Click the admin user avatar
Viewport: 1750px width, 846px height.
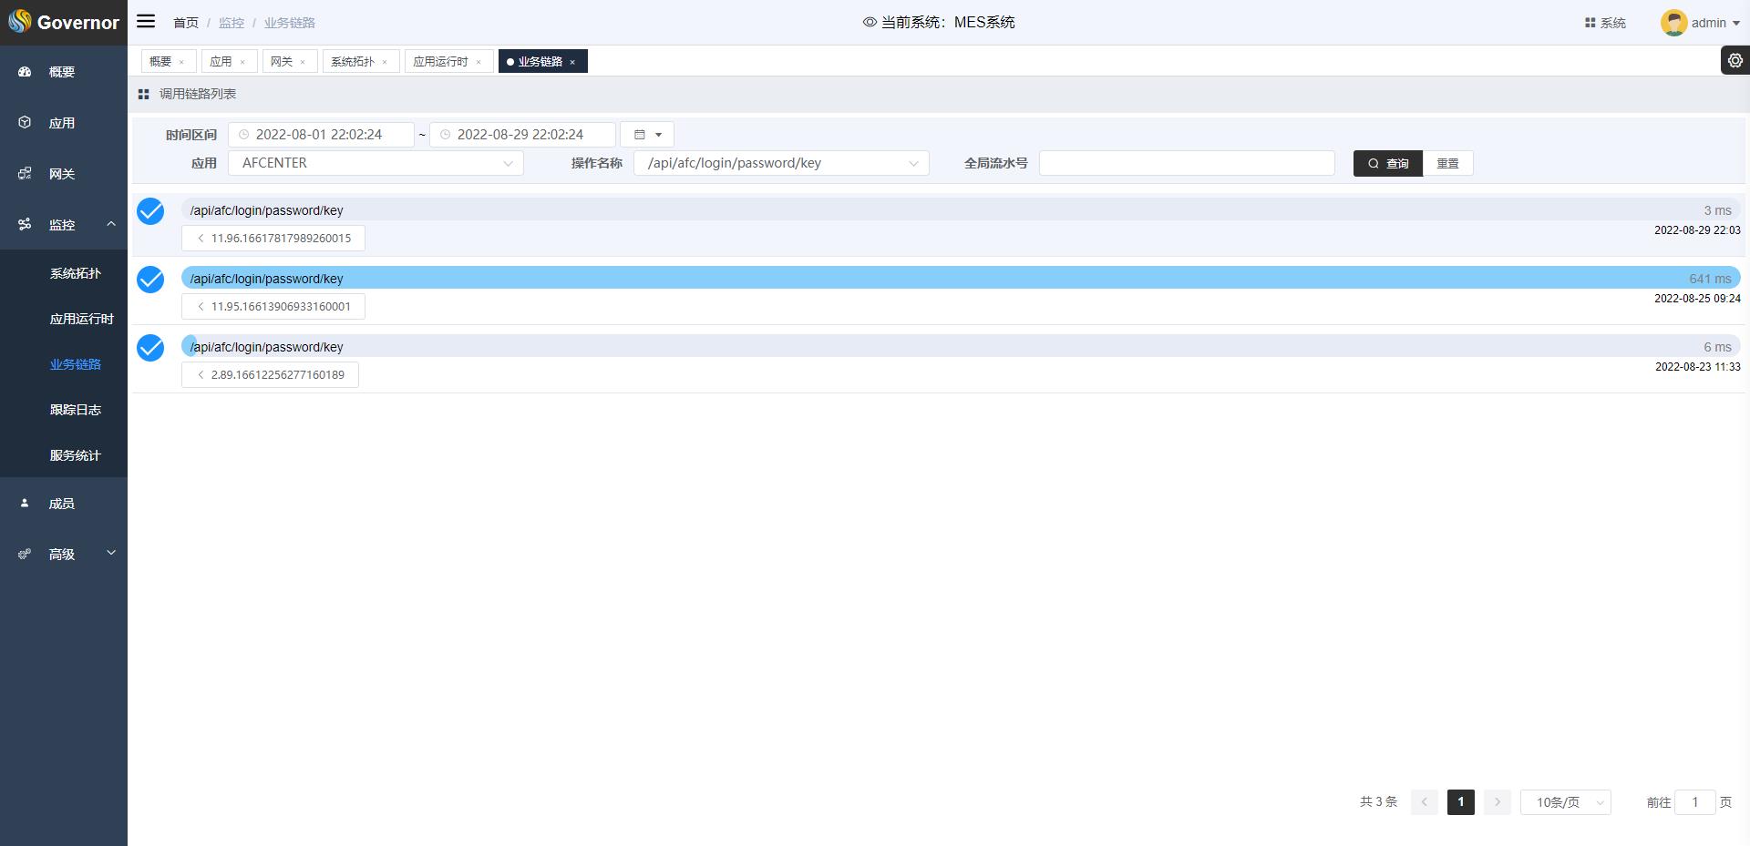[1673, 23]
